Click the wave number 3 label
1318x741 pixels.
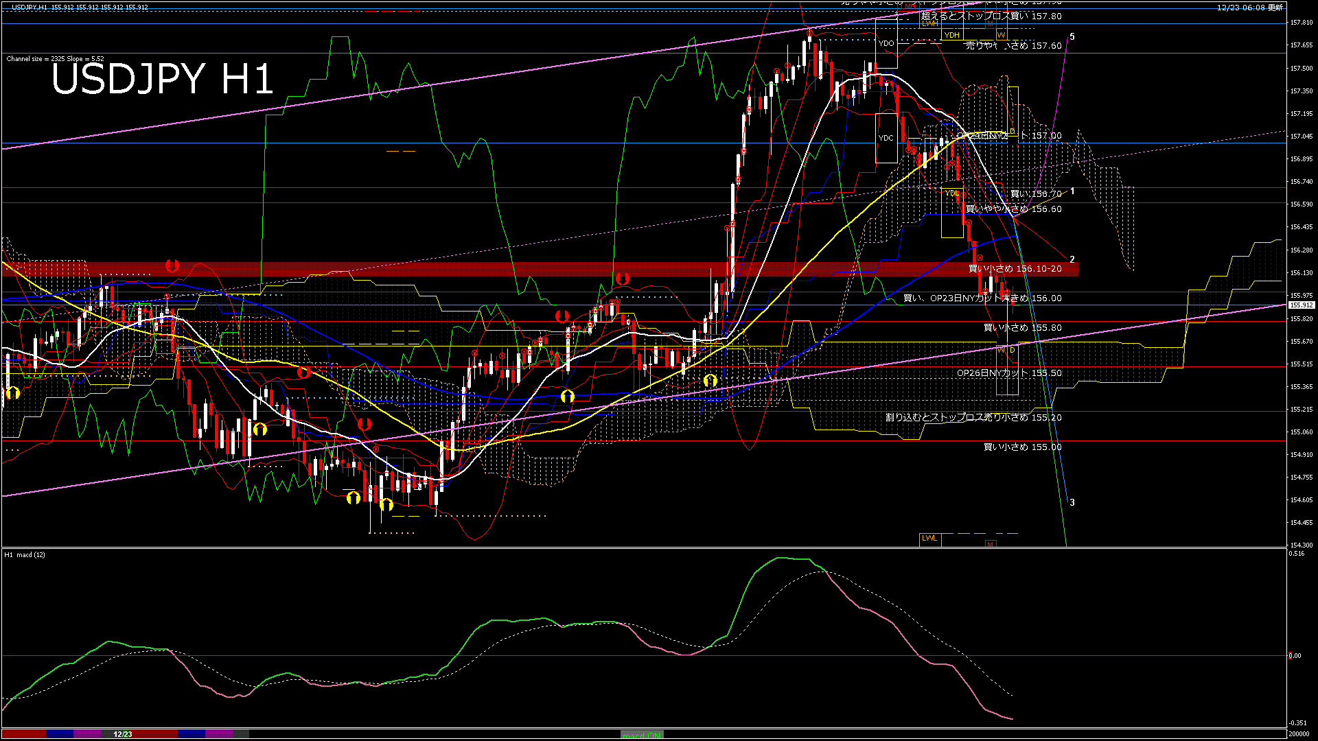click(x=1072, y=503)
